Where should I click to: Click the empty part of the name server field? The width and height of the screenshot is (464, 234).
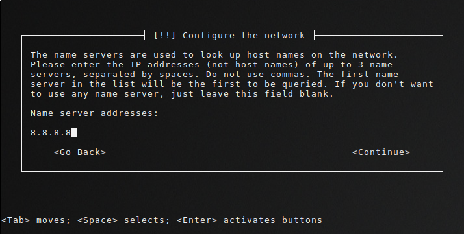pos(255,133)
